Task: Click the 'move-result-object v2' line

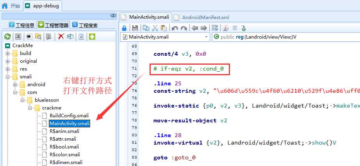Action: click(190, 120)
